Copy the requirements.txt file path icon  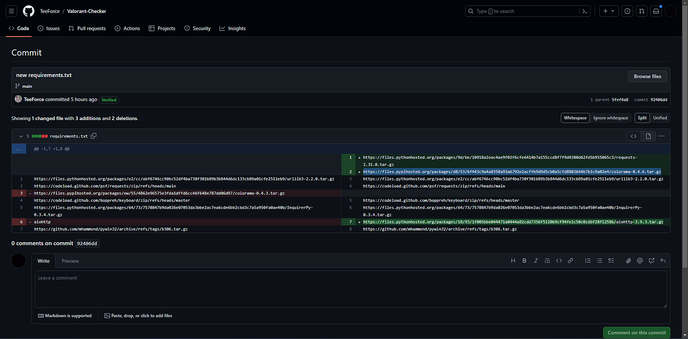click(x=93, y=136)
